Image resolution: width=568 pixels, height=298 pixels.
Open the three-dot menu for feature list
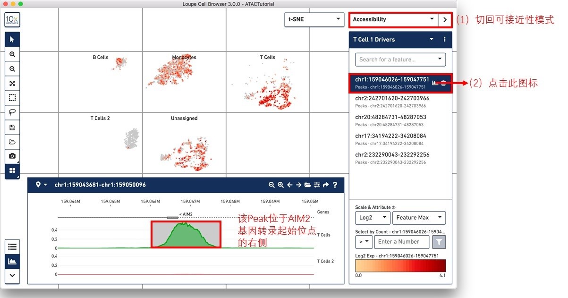tap(444, 40)
